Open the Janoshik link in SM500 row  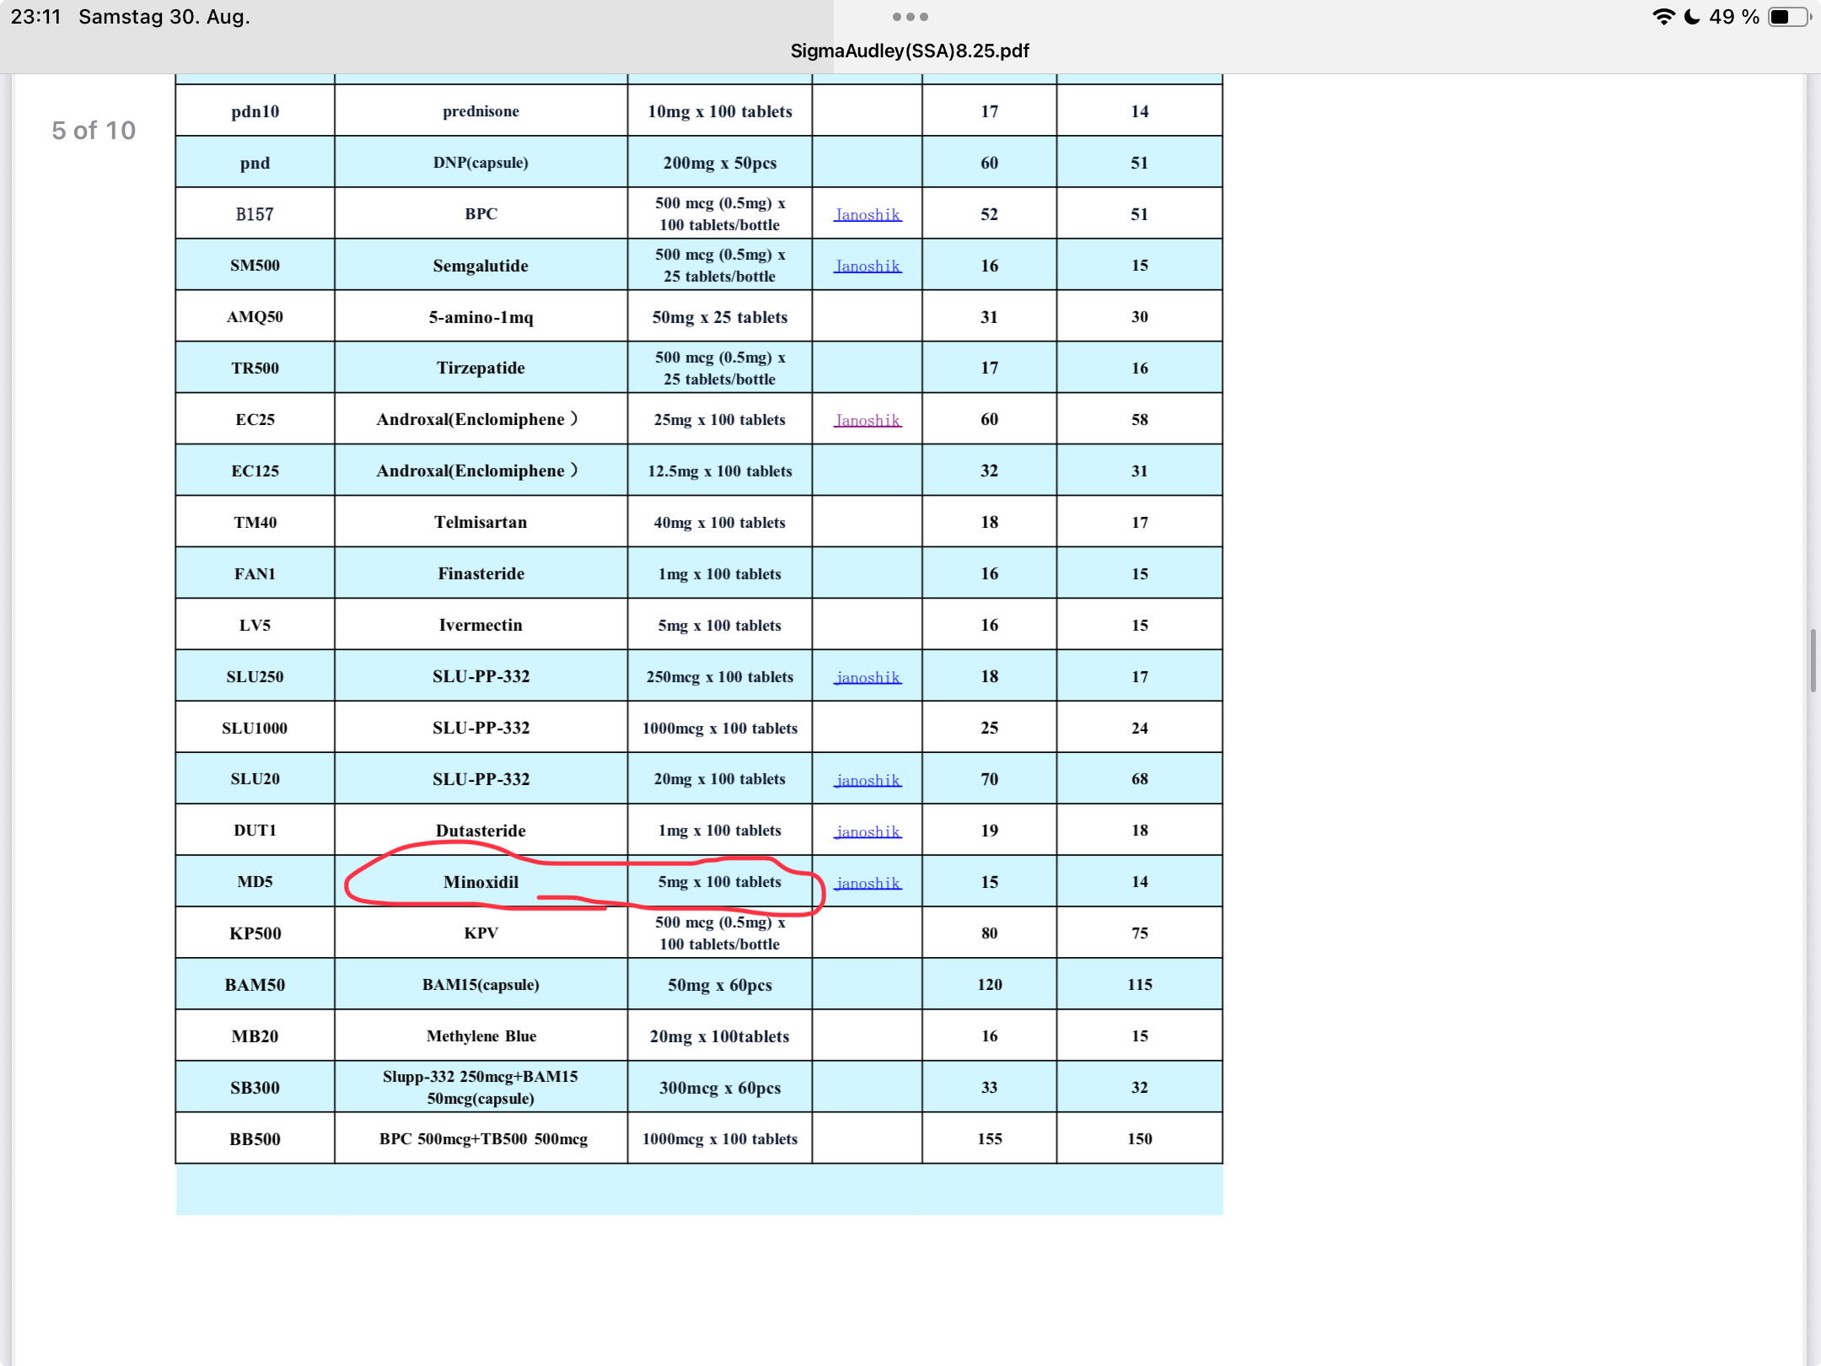click(x=868, y=266)
